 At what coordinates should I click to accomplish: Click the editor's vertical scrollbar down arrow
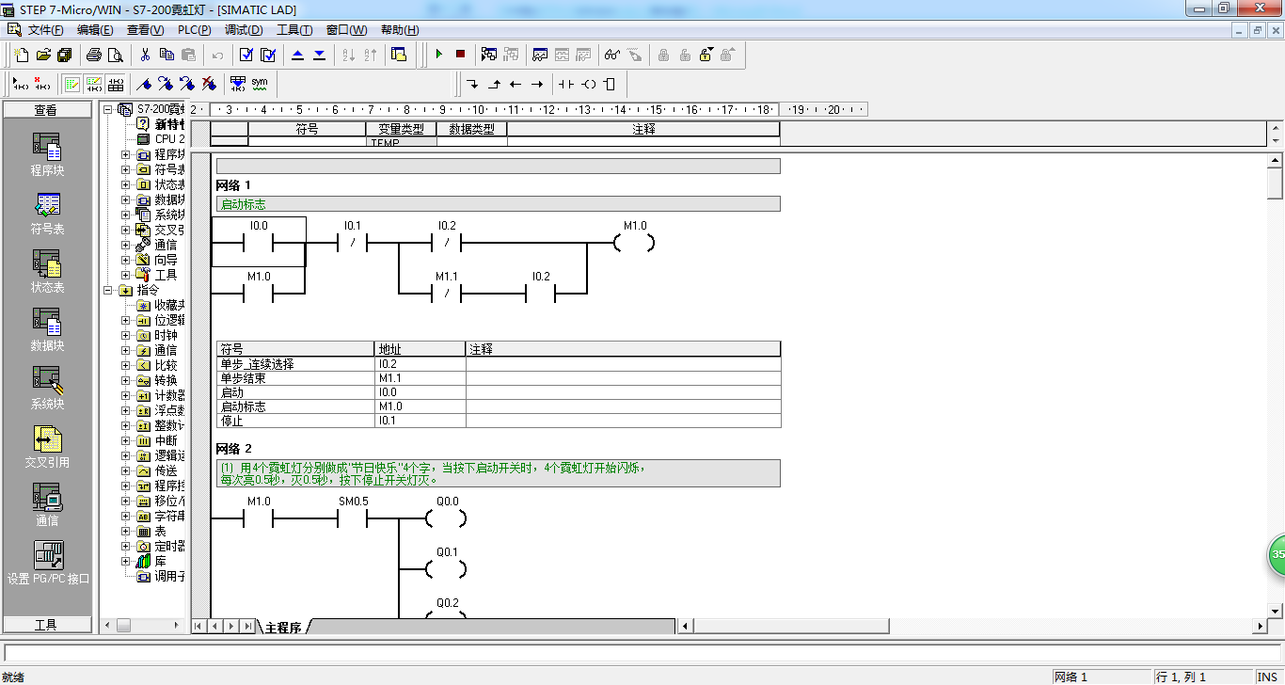[1276, 610]
